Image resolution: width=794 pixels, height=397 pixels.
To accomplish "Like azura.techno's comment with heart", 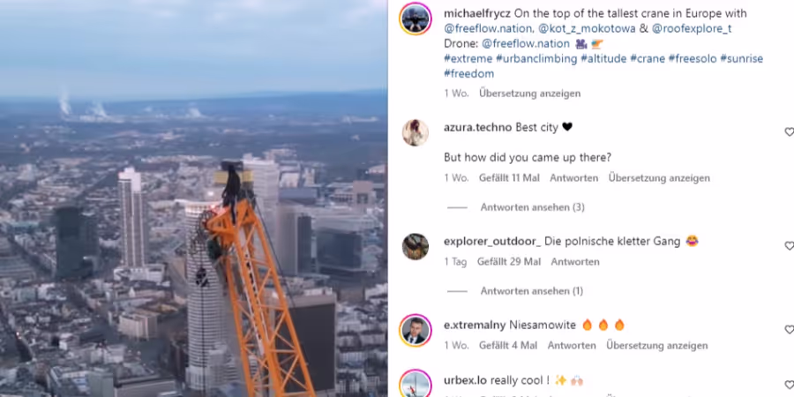I will [789, 131].
